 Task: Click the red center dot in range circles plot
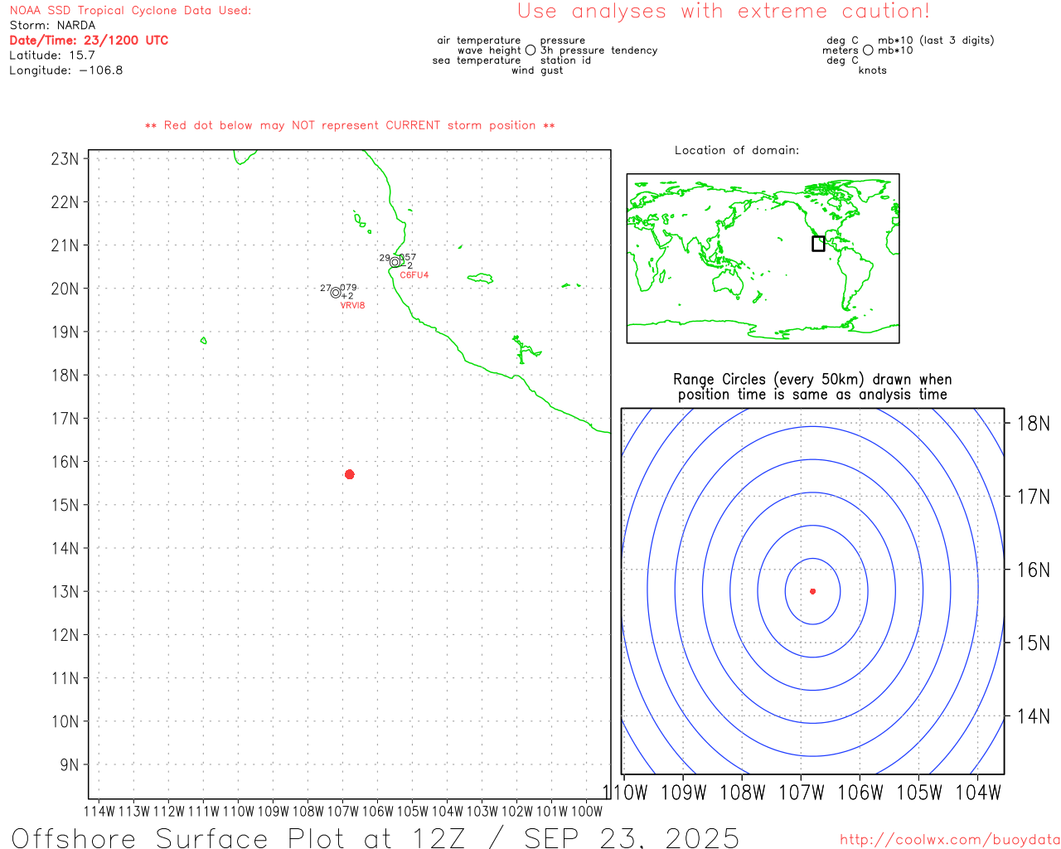click(813, 591)
